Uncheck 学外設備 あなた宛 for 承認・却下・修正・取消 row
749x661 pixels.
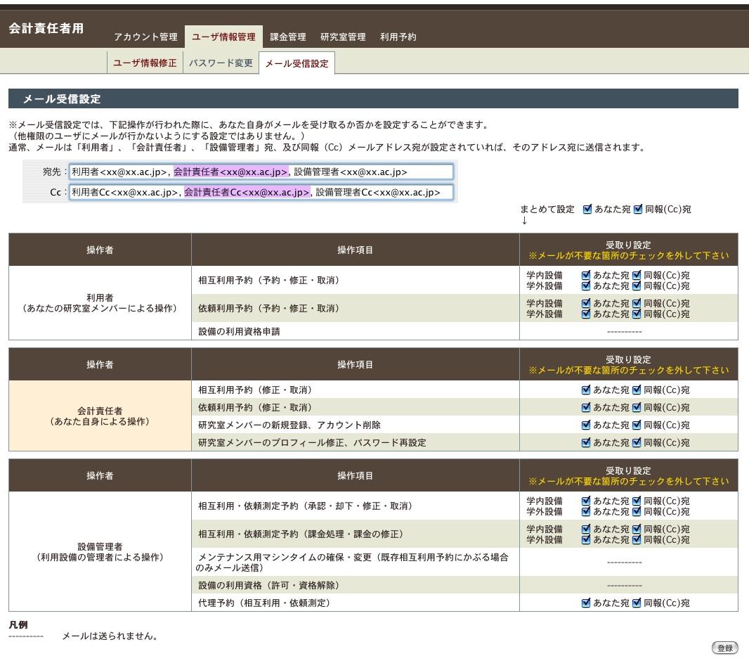coord(586,511)
